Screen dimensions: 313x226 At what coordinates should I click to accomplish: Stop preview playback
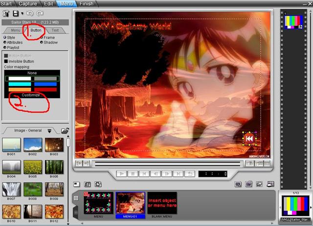(133, 174)
